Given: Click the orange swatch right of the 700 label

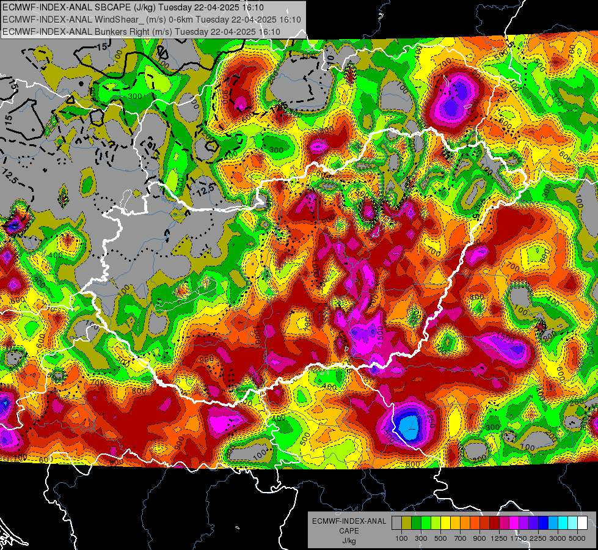Looking at the screenshot, I should [465, 523].
